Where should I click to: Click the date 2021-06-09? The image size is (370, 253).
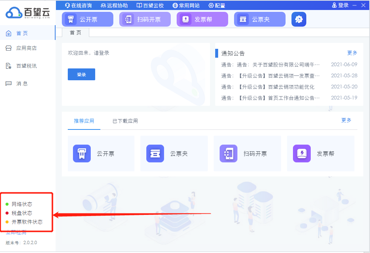click(344, 65)
